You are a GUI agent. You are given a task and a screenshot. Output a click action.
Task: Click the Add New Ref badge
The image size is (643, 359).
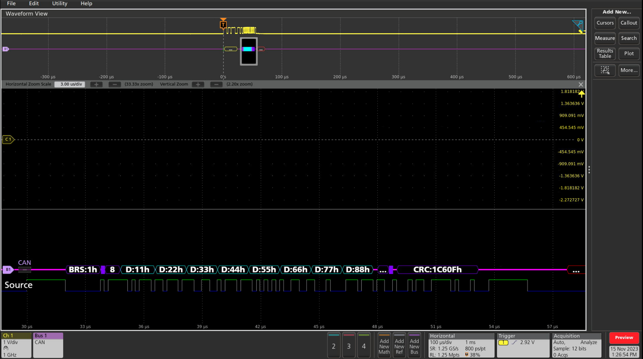399,346
